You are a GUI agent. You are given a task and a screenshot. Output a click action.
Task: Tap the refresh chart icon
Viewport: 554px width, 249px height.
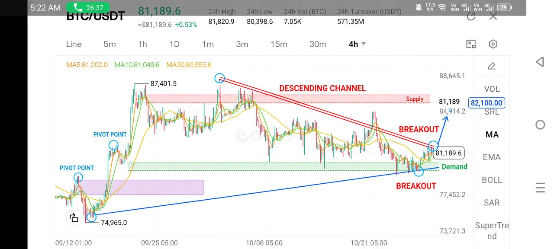tap(471, 17)
